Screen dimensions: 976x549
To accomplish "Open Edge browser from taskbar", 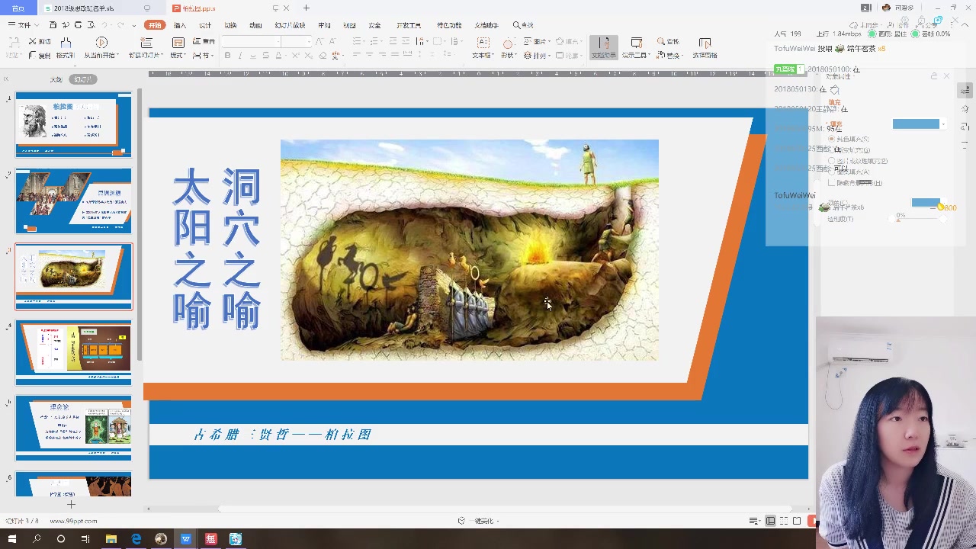I will 136,539.
